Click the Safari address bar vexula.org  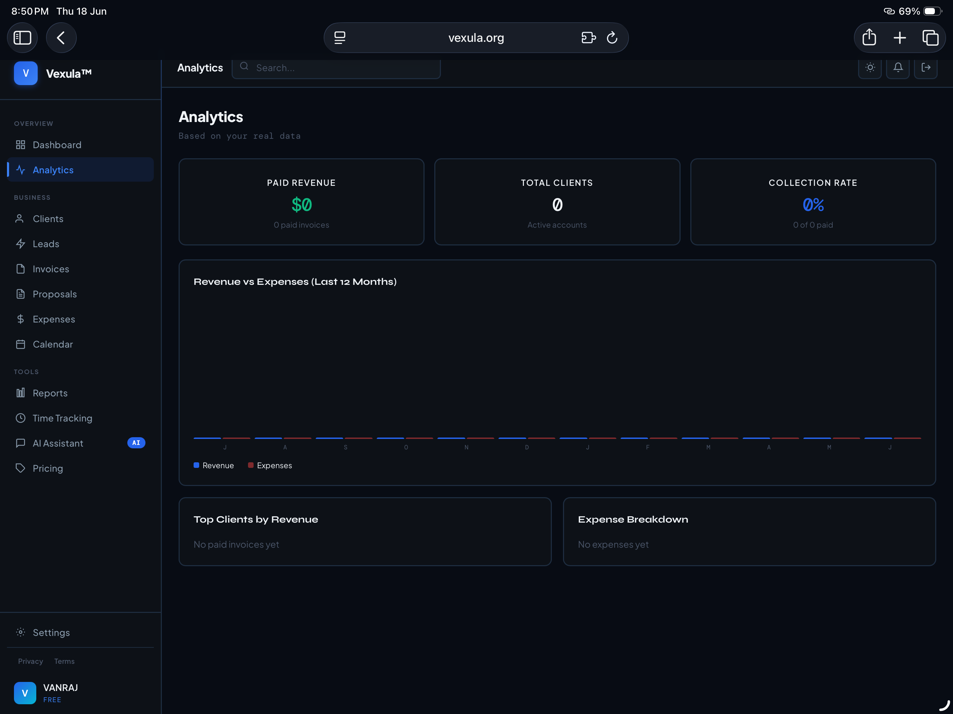click(x=476, y=38)
